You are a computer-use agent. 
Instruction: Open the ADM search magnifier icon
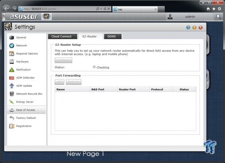point(218,16)
